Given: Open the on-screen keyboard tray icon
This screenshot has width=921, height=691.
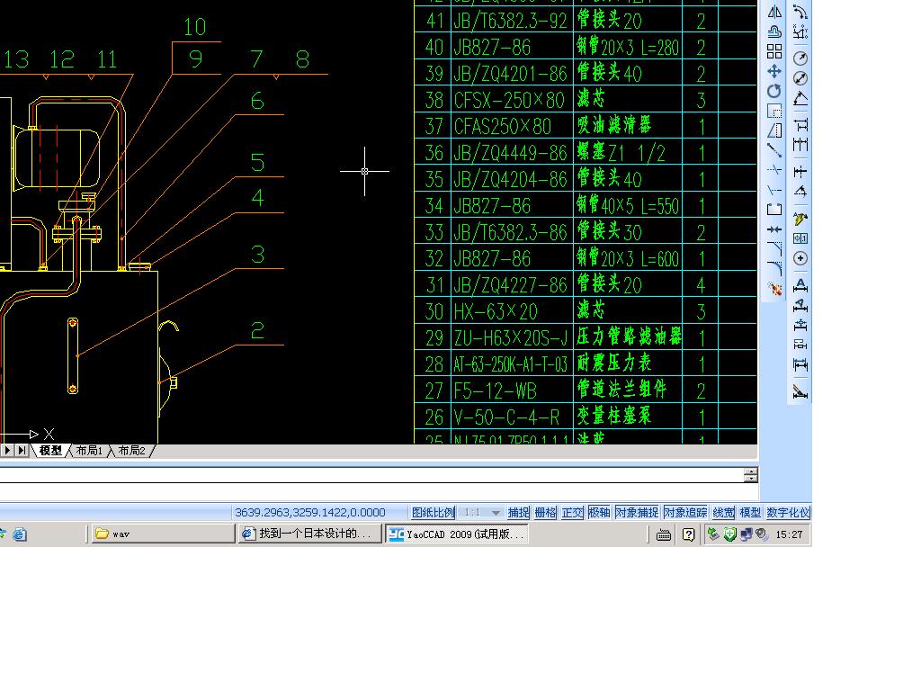Looking at the screenshot, I should click(x=664, y=534).
